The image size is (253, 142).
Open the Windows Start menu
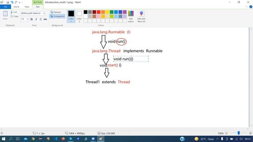coord(3,139)
